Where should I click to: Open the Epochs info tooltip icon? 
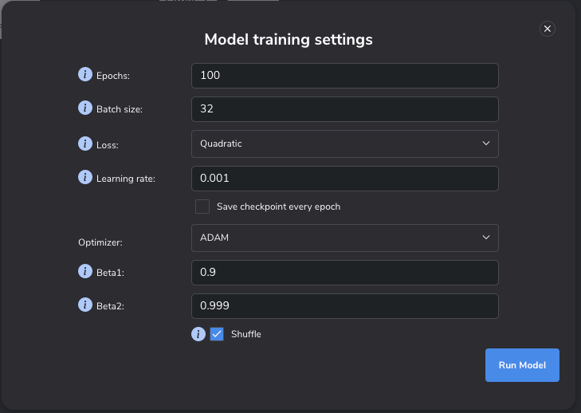[x=84, y=74]
